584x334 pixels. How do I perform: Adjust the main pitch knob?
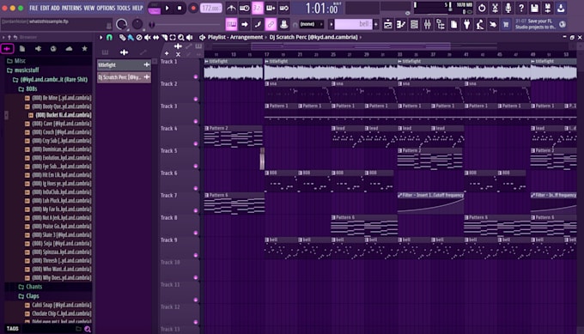137,25
